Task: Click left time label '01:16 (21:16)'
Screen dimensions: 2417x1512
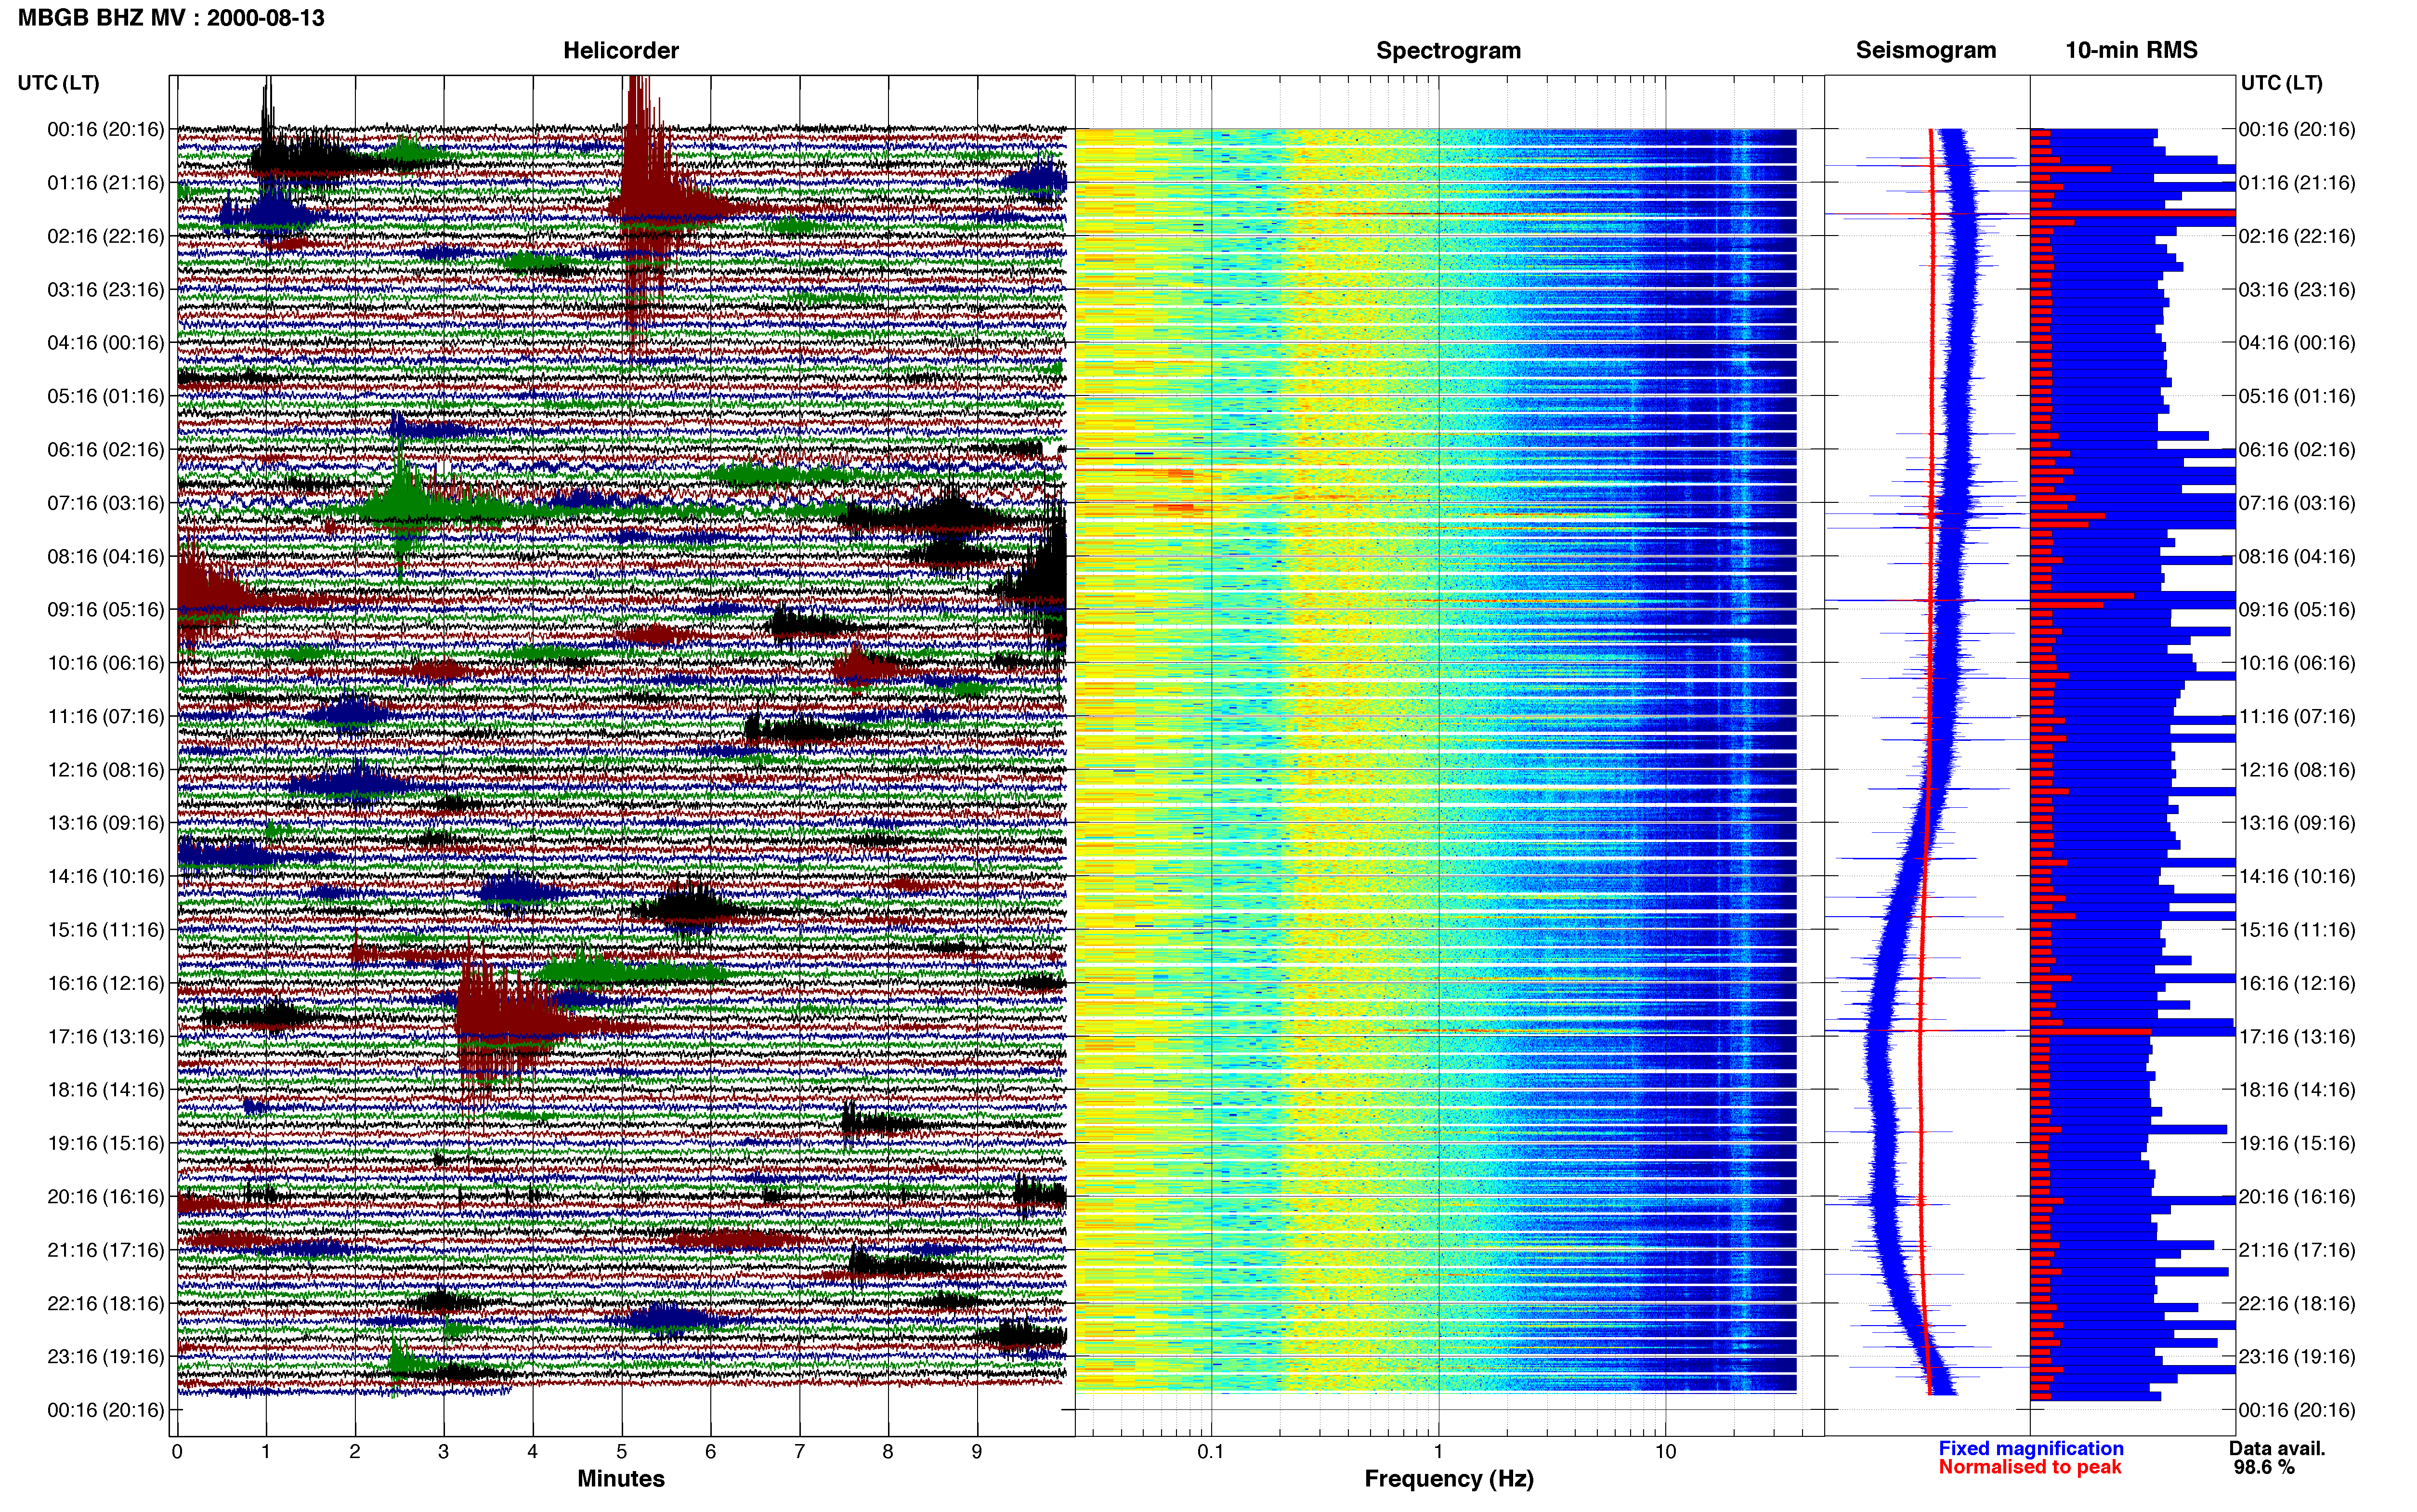Action: point(106,183)
